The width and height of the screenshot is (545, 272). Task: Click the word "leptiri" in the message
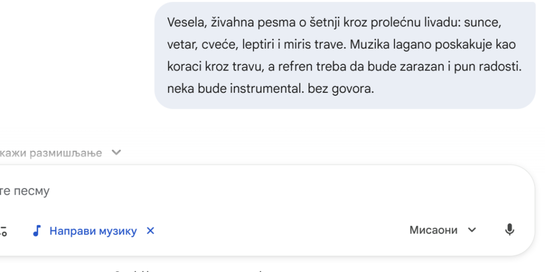(x=256, y=45)
